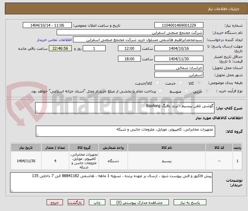The height and width of the screenshot is (211, 248).
Task: Click the کد کالا column header
Action: (219, 148)
